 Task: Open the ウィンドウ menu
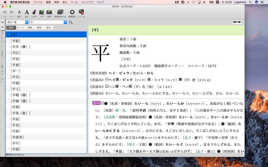[87, 2]
